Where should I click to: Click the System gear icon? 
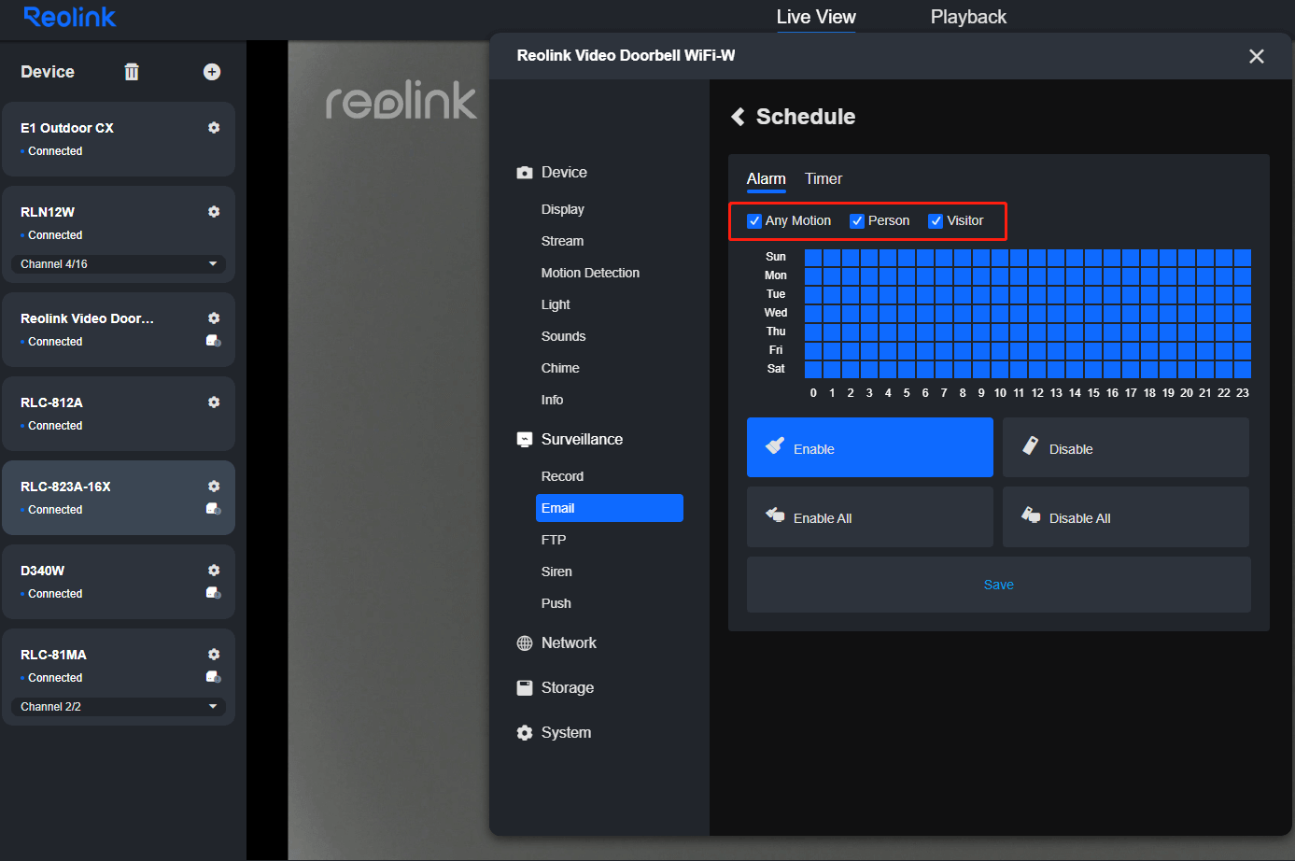525,733
